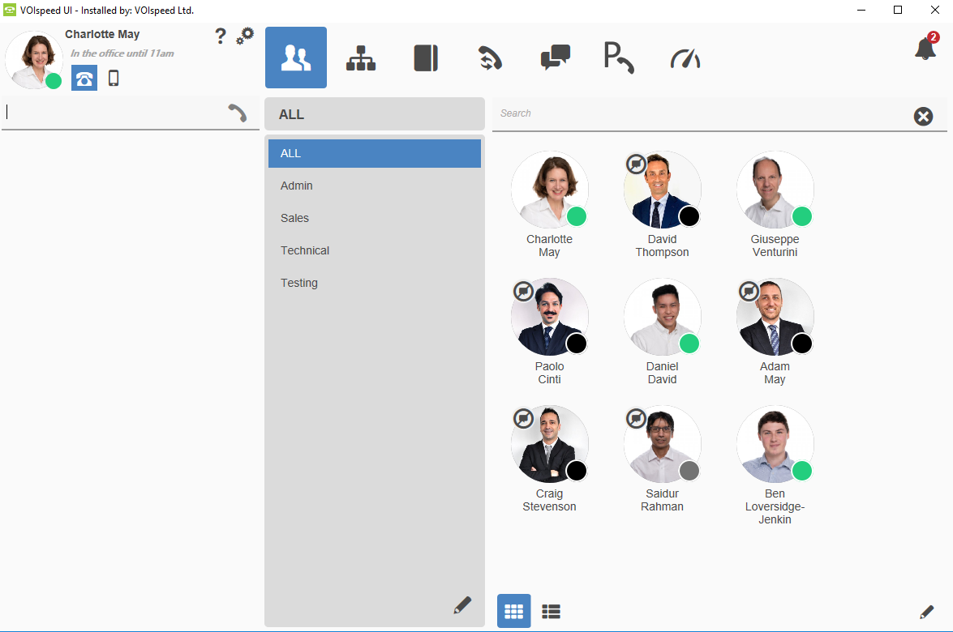Open the address book icon

pos(425,57)
